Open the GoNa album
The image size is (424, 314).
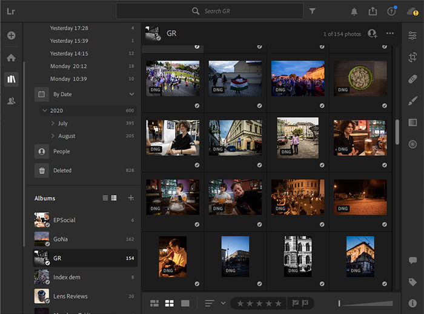(61, 239)
